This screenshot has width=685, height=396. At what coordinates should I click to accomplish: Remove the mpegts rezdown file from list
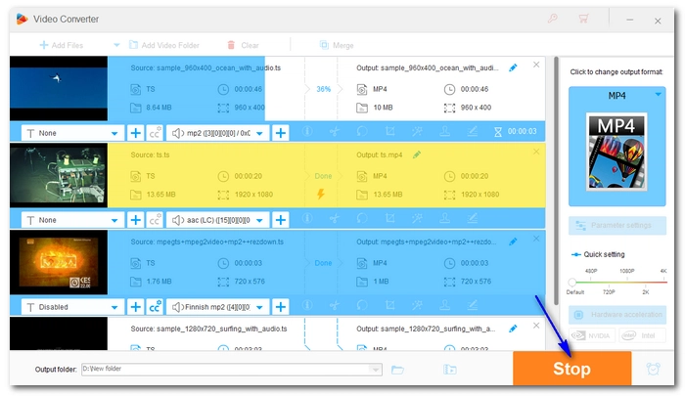coord(536,239)
